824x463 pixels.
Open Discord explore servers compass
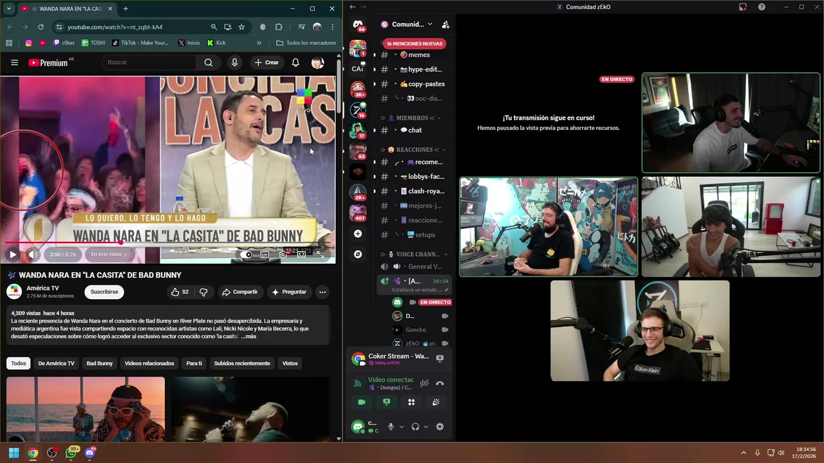point(358,254)
